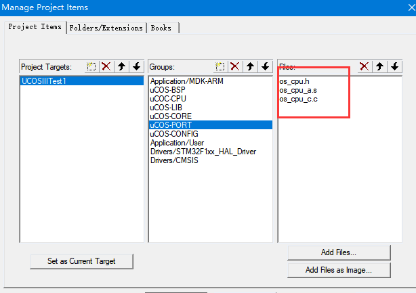Move selected file down
Screen dimensions: 416x293
click(x=395, y=66)
